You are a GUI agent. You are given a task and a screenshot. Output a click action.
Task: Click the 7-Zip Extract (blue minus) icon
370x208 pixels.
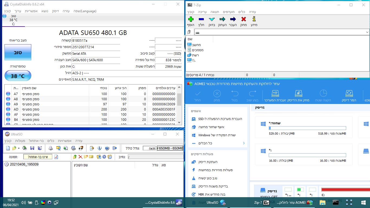(201, 19)
